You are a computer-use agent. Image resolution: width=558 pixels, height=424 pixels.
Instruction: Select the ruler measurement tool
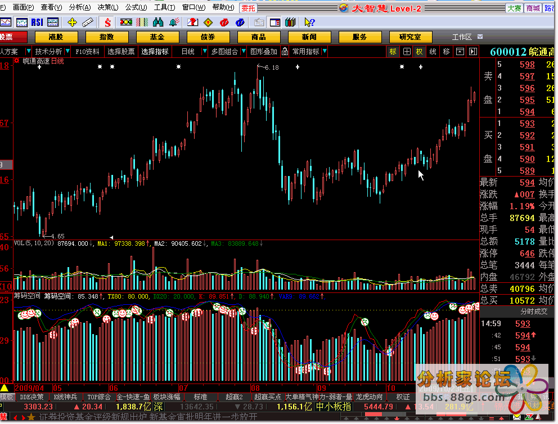click(x=88, y=22)
